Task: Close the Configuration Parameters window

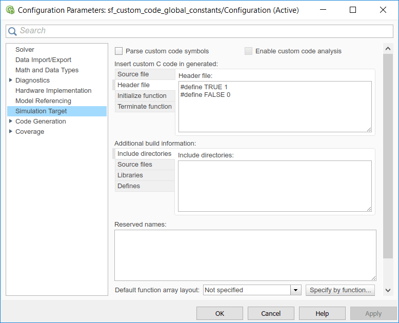Action: pos(383,10)
